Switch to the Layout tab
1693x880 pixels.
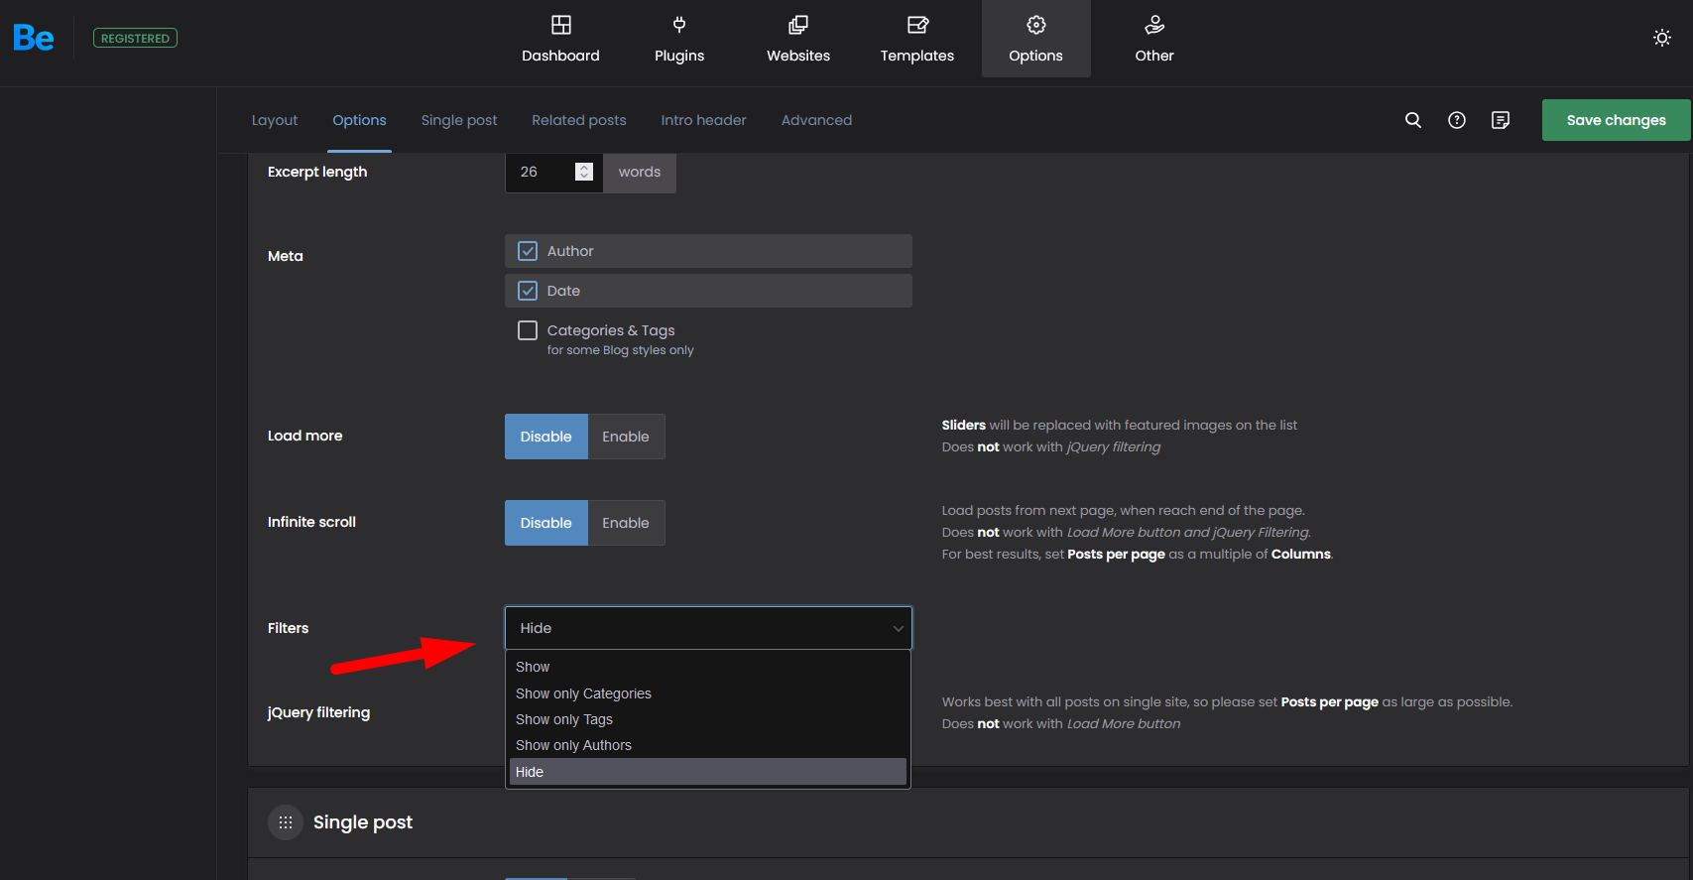(x=275, y=120)
